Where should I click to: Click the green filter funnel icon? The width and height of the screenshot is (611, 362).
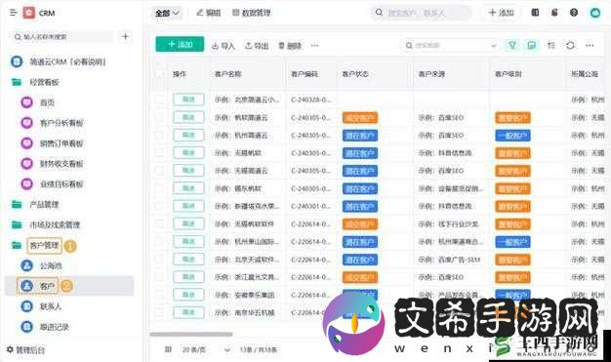(x=512, y=45)
